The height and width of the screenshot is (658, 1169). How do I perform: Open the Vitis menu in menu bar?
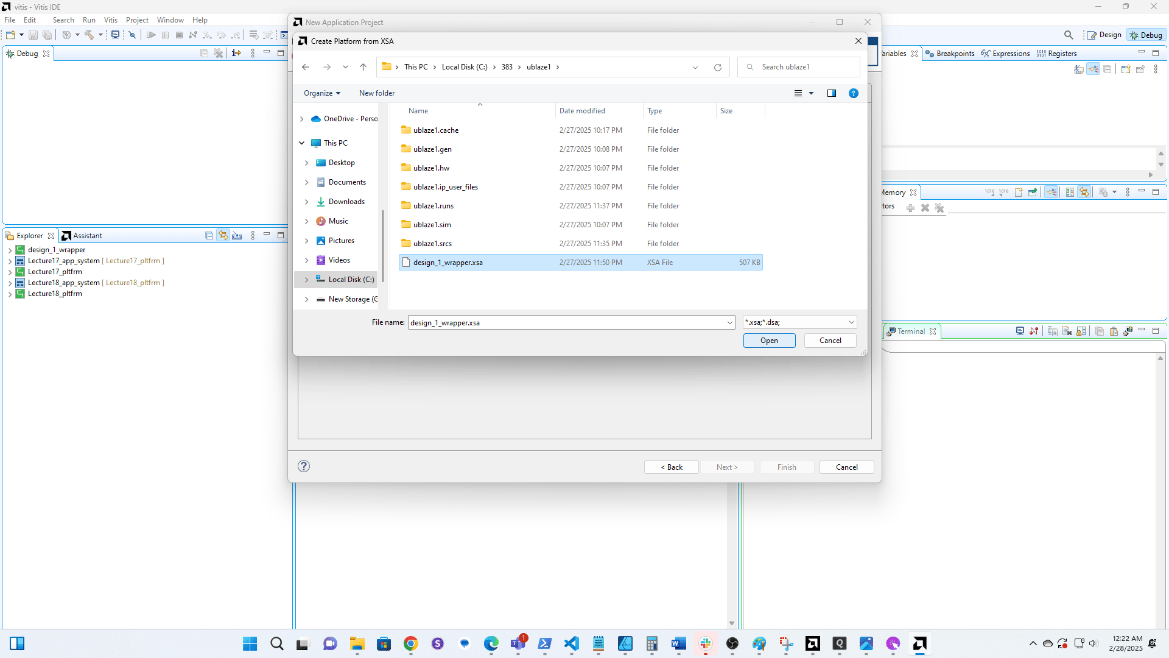110,20
